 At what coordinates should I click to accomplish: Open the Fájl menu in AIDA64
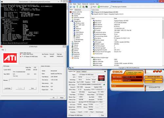click(x=71, y=4)
